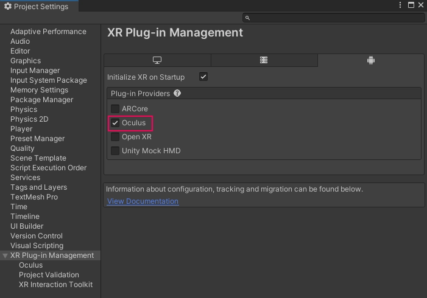Viewport: 427px width, 298px height.
Task: Uncheck the Oculus plug-in provider
Action: [115, 123]
